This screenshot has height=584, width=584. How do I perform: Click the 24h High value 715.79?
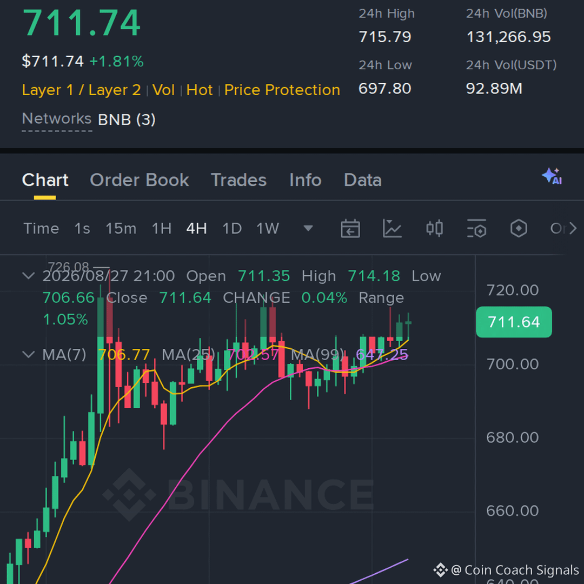pyautogui.click(x=385, y=37)
